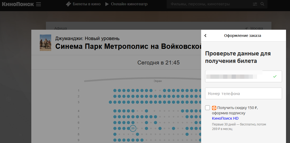Screen dimensions: 290x143
Task: Click the Джуманджи movie poster thumbnail
Action: click(x=45, y=43)
